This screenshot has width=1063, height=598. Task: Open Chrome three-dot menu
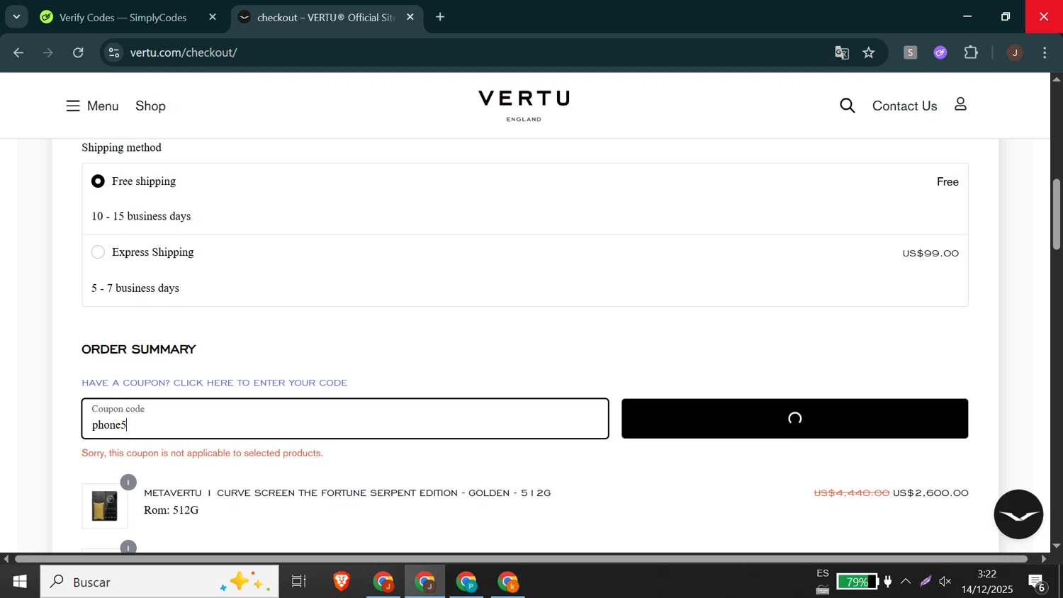[1045, 52]
